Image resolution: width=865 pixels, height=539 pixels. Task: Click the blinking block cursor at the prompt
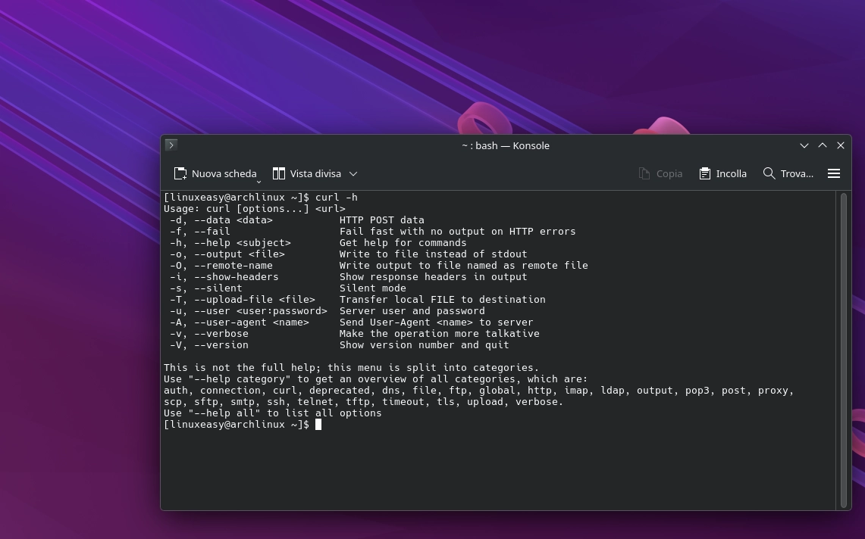click(x=318, y=424)
